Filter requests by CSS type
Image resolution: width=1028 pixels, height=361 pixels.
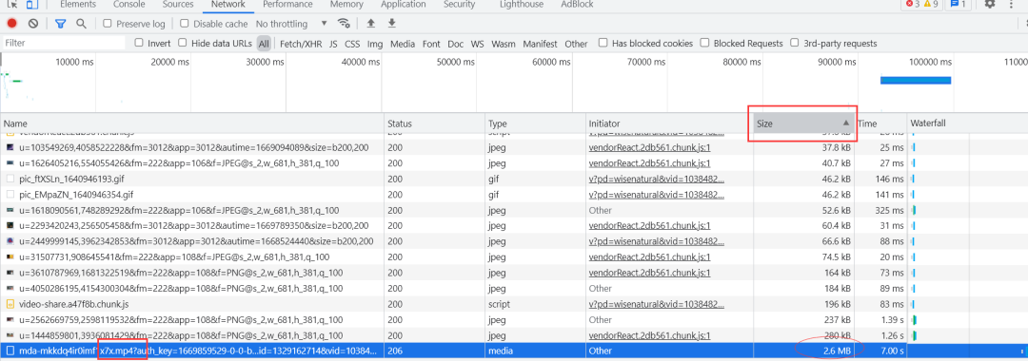coord(352,44)
